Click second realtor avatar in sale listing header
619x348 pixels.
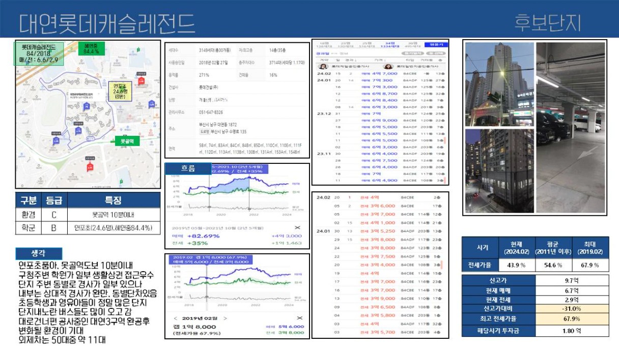coord(388,66)
